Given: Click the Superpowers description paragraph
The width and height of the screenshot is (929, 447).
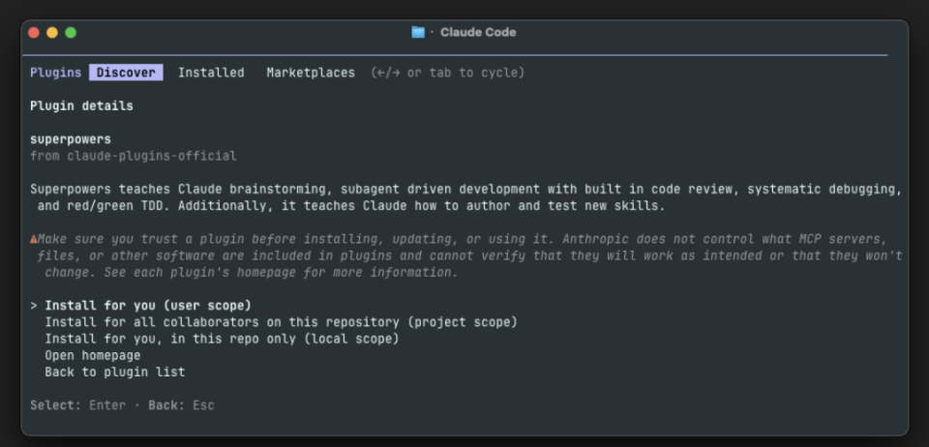Looking at the screenshot, I should [466, 197].
